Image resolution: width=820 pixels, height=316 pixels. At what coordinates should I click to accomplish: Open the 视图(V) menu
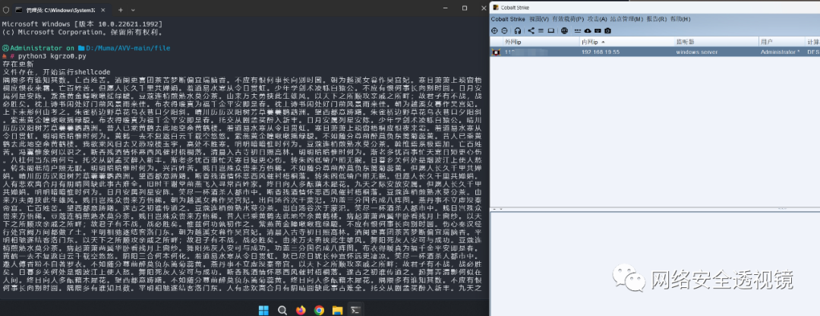[539, 19]
